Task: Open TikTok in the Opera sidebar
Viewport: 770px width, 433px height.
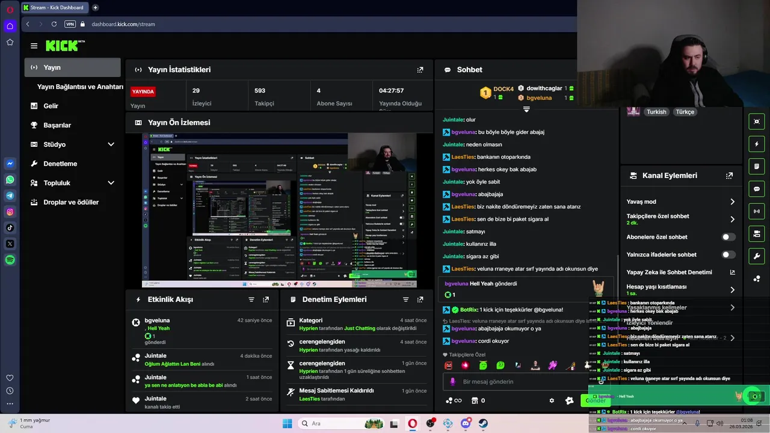Action: click(10, 227)
